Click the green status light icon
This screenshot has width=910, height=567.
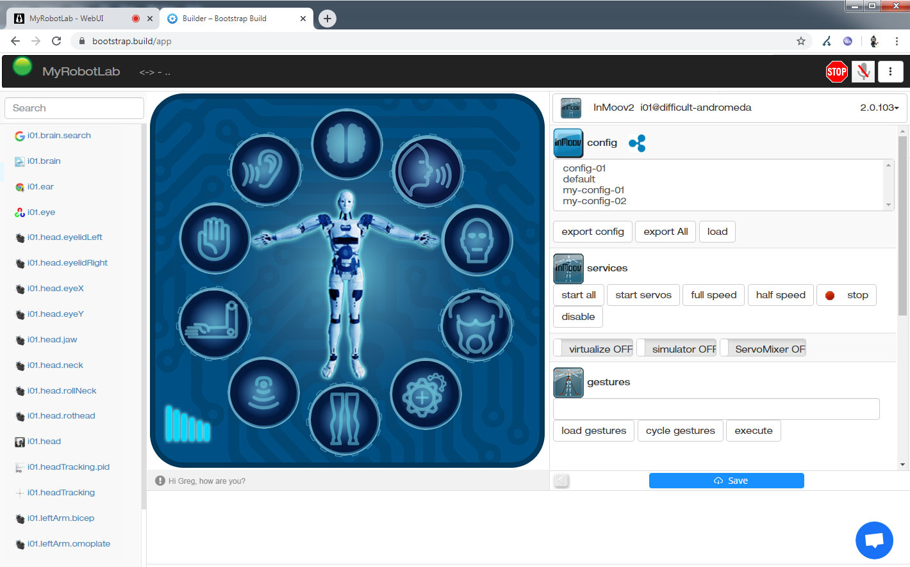[22, 67]
